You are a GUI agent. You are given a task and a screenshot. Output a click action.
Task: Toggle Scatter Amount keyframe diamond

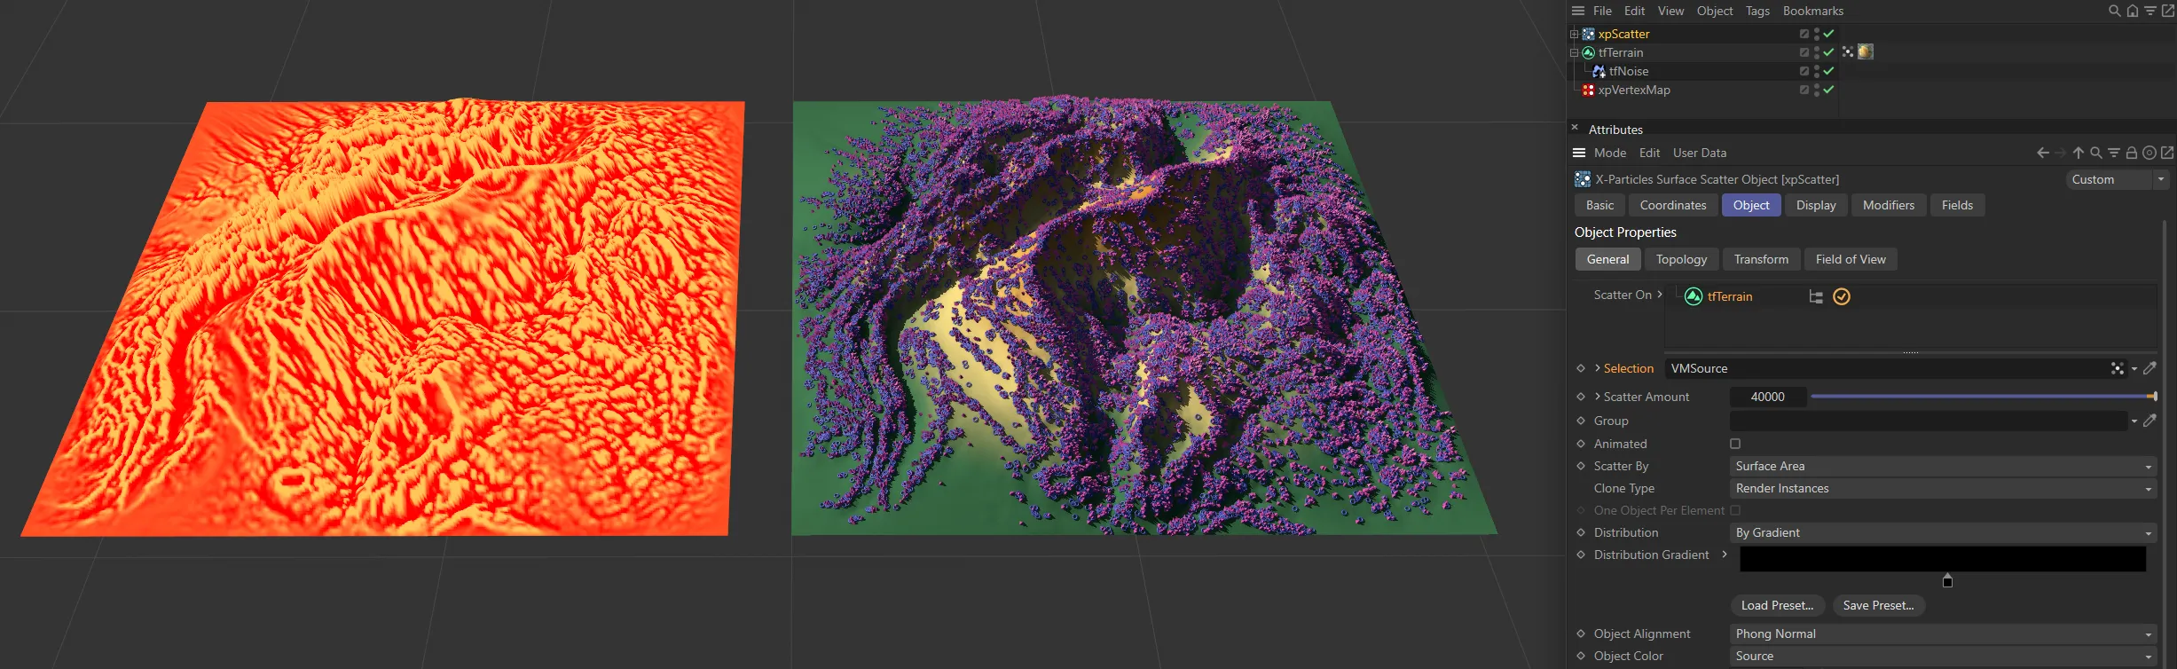click(x=1581, y=397)
